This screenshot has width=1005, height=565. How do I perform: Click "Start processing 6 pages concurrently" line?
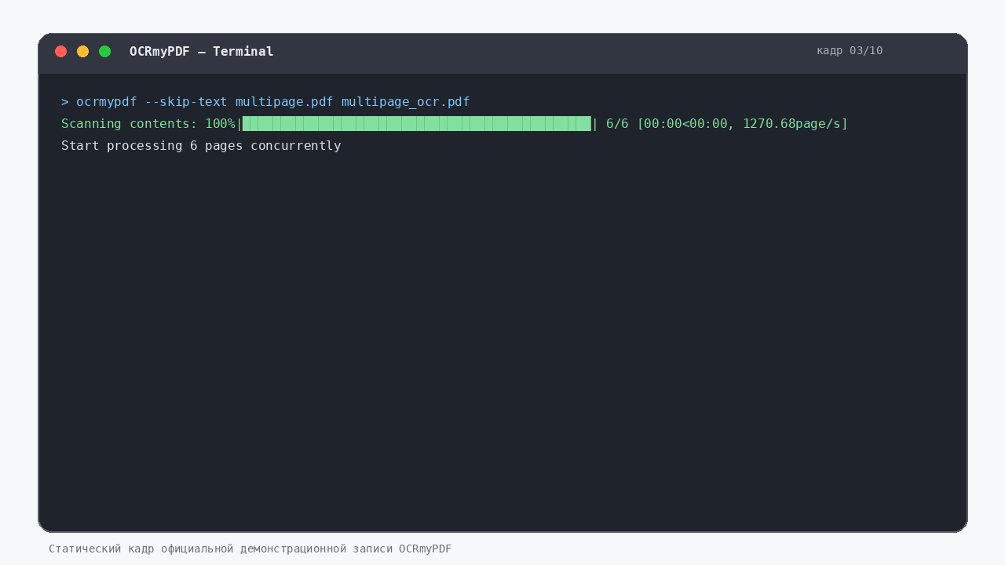pos(201,146)
